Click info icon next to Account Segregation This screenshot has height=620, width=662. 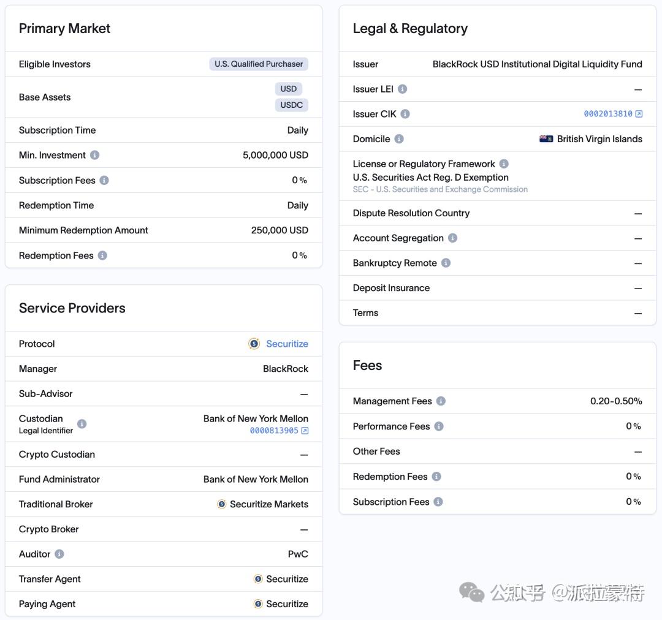click(x=452, y=238)
